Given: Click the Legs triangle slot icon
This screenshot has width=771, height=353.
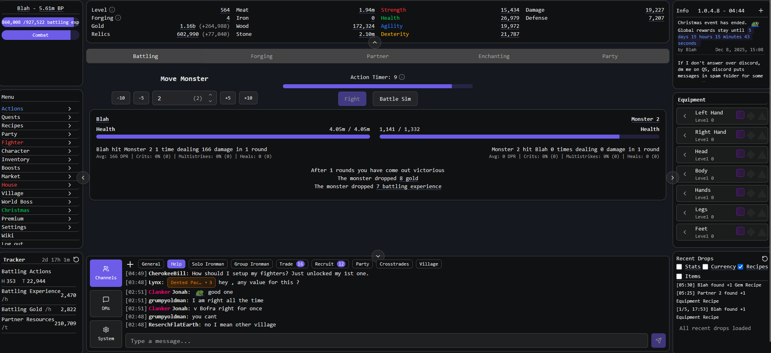Looking at the screenshot, I should point(762,213).
